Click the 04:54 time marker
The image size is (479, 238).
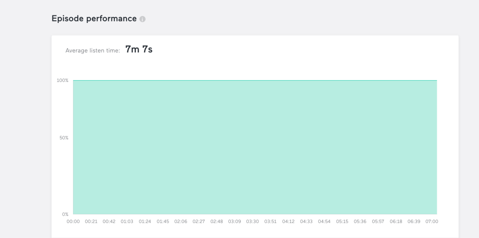click(324, 222)
